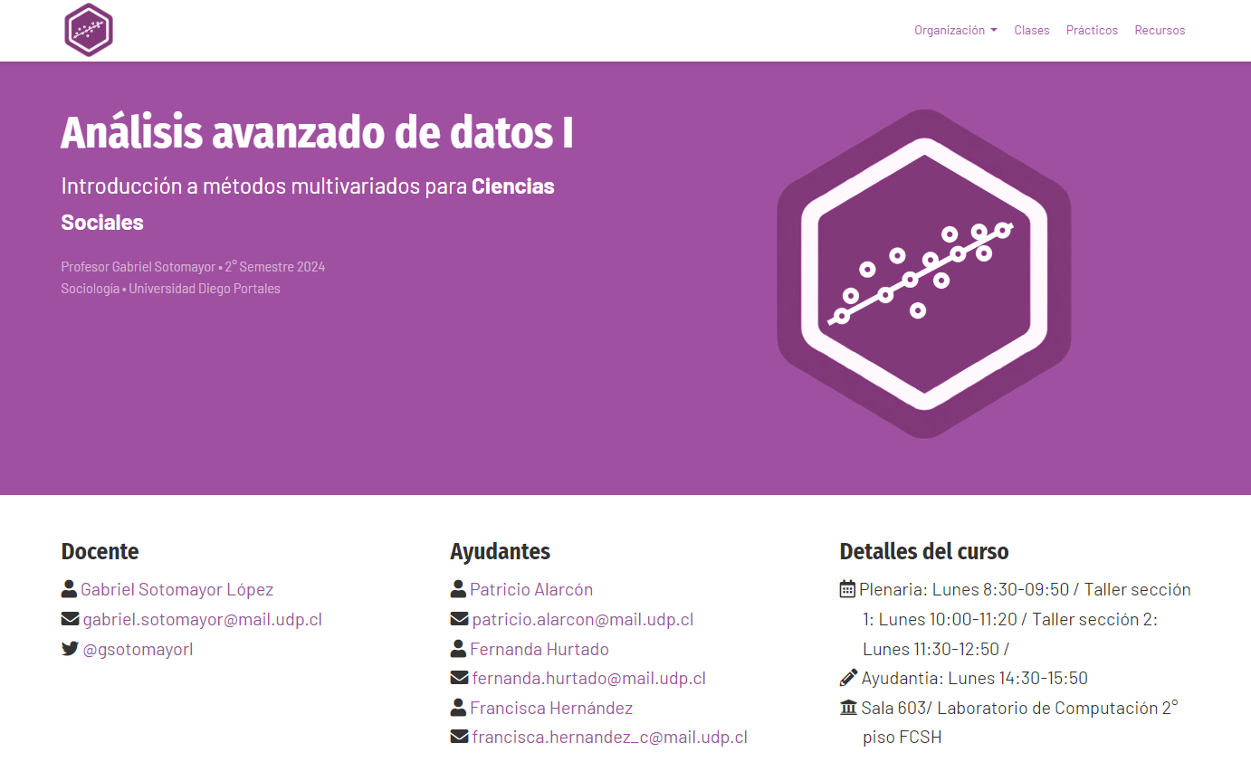Expand the Organización dropdown menu
Viewport: 1251px width, 781px height.
click(x=955, y=30)
